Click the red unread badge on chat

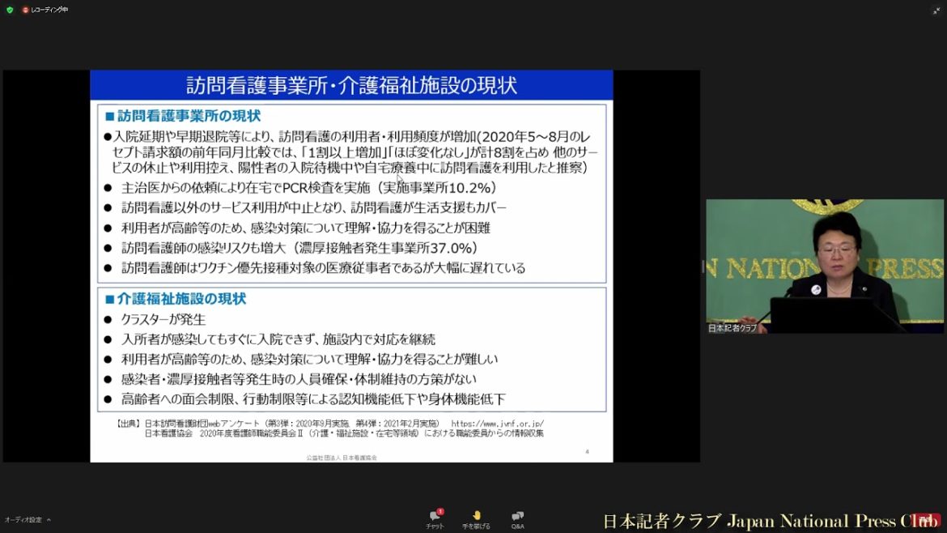pos(440,512)
